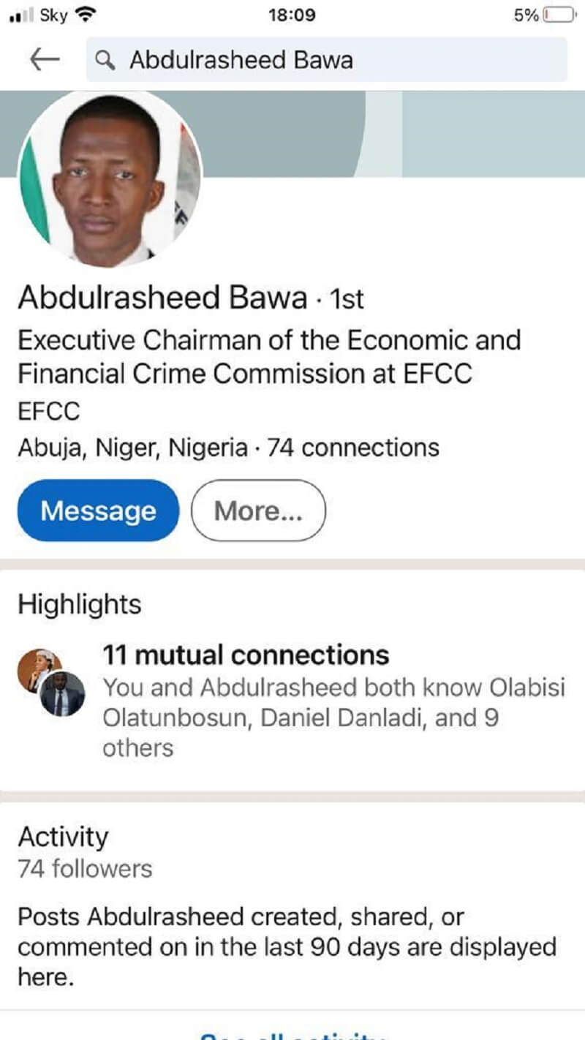View the 74 connections link
The width and height of the screenshot is (585, 1040).
(353, 448)
